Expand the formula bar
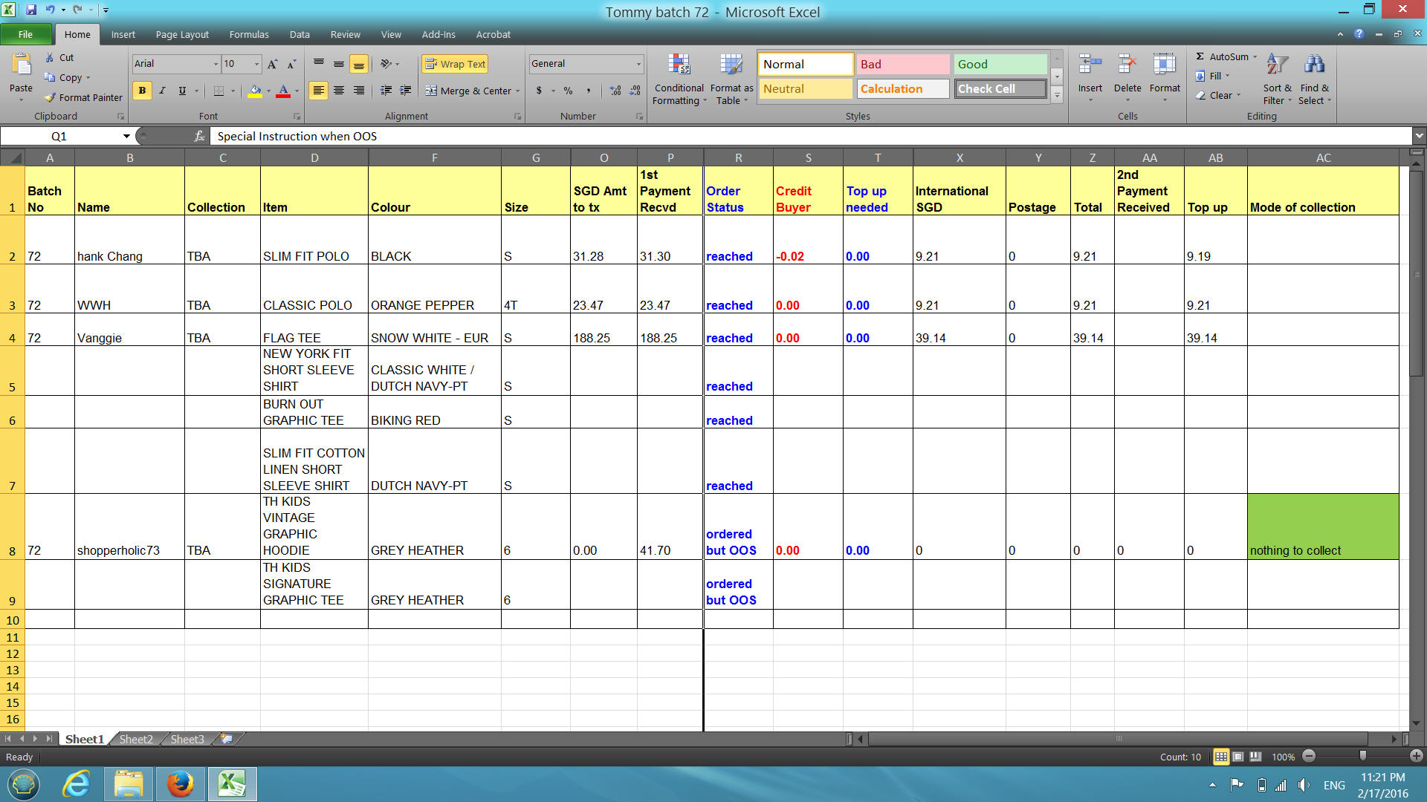The height and width of the screenshot is (802, 1427). [1419, 136]
